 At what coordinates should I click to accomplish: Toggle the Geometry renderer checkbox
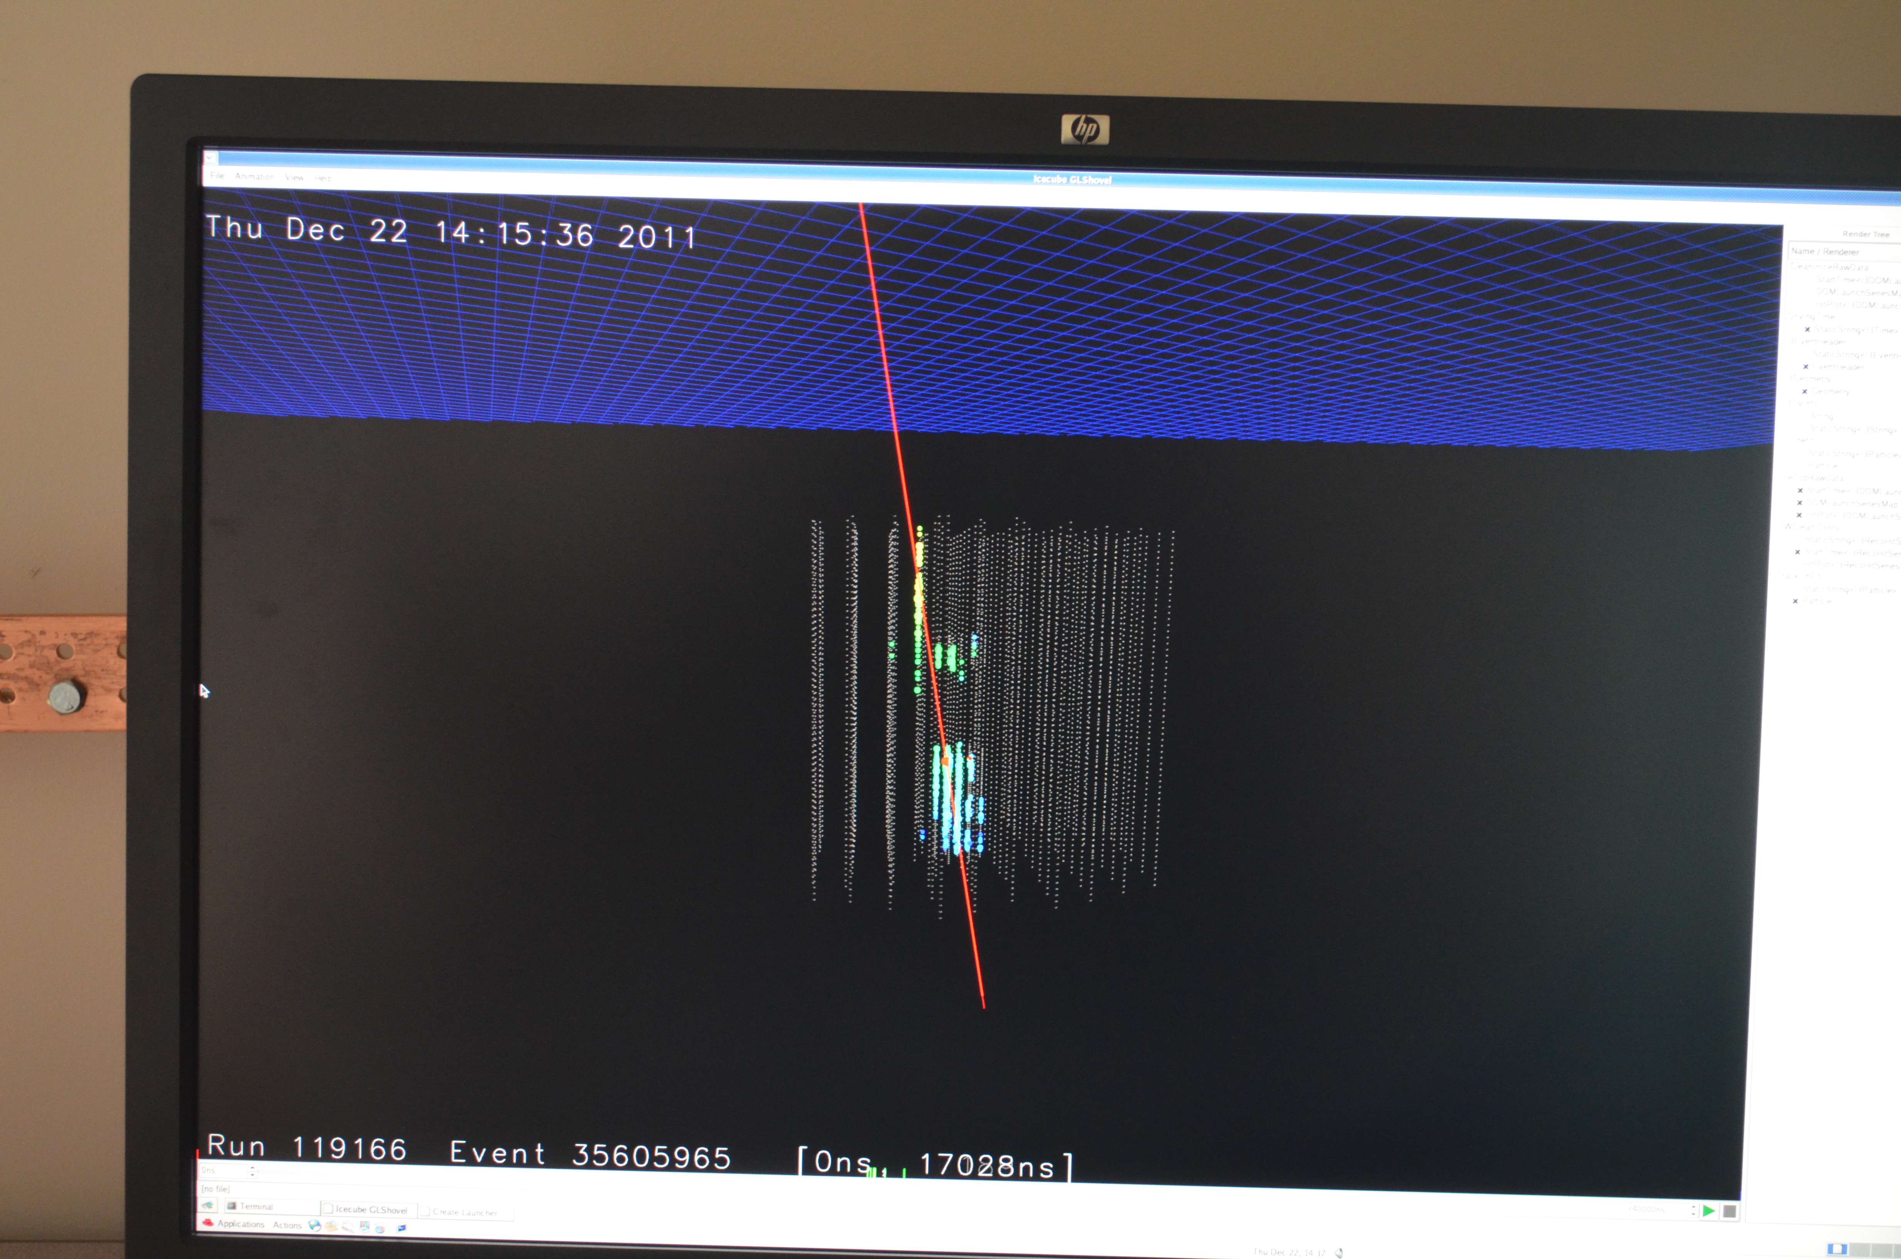(x=1805, y=392)
